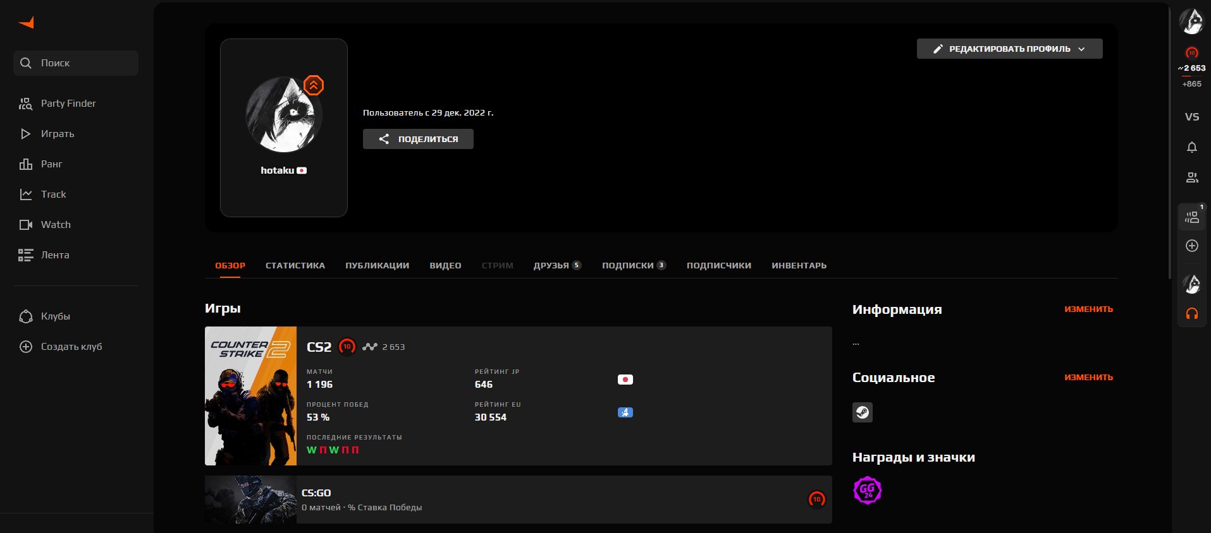Open notifications bell icon
This screenshot has height=533, width=1211.
point(1192,147)
